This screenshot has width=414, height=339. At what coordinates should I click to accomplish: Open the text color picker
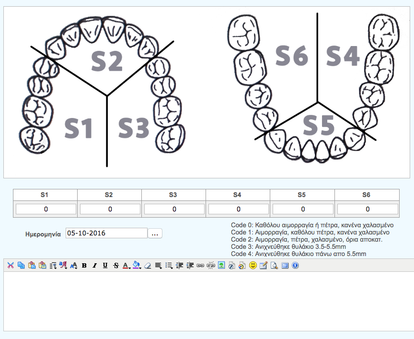pos(126,265)
